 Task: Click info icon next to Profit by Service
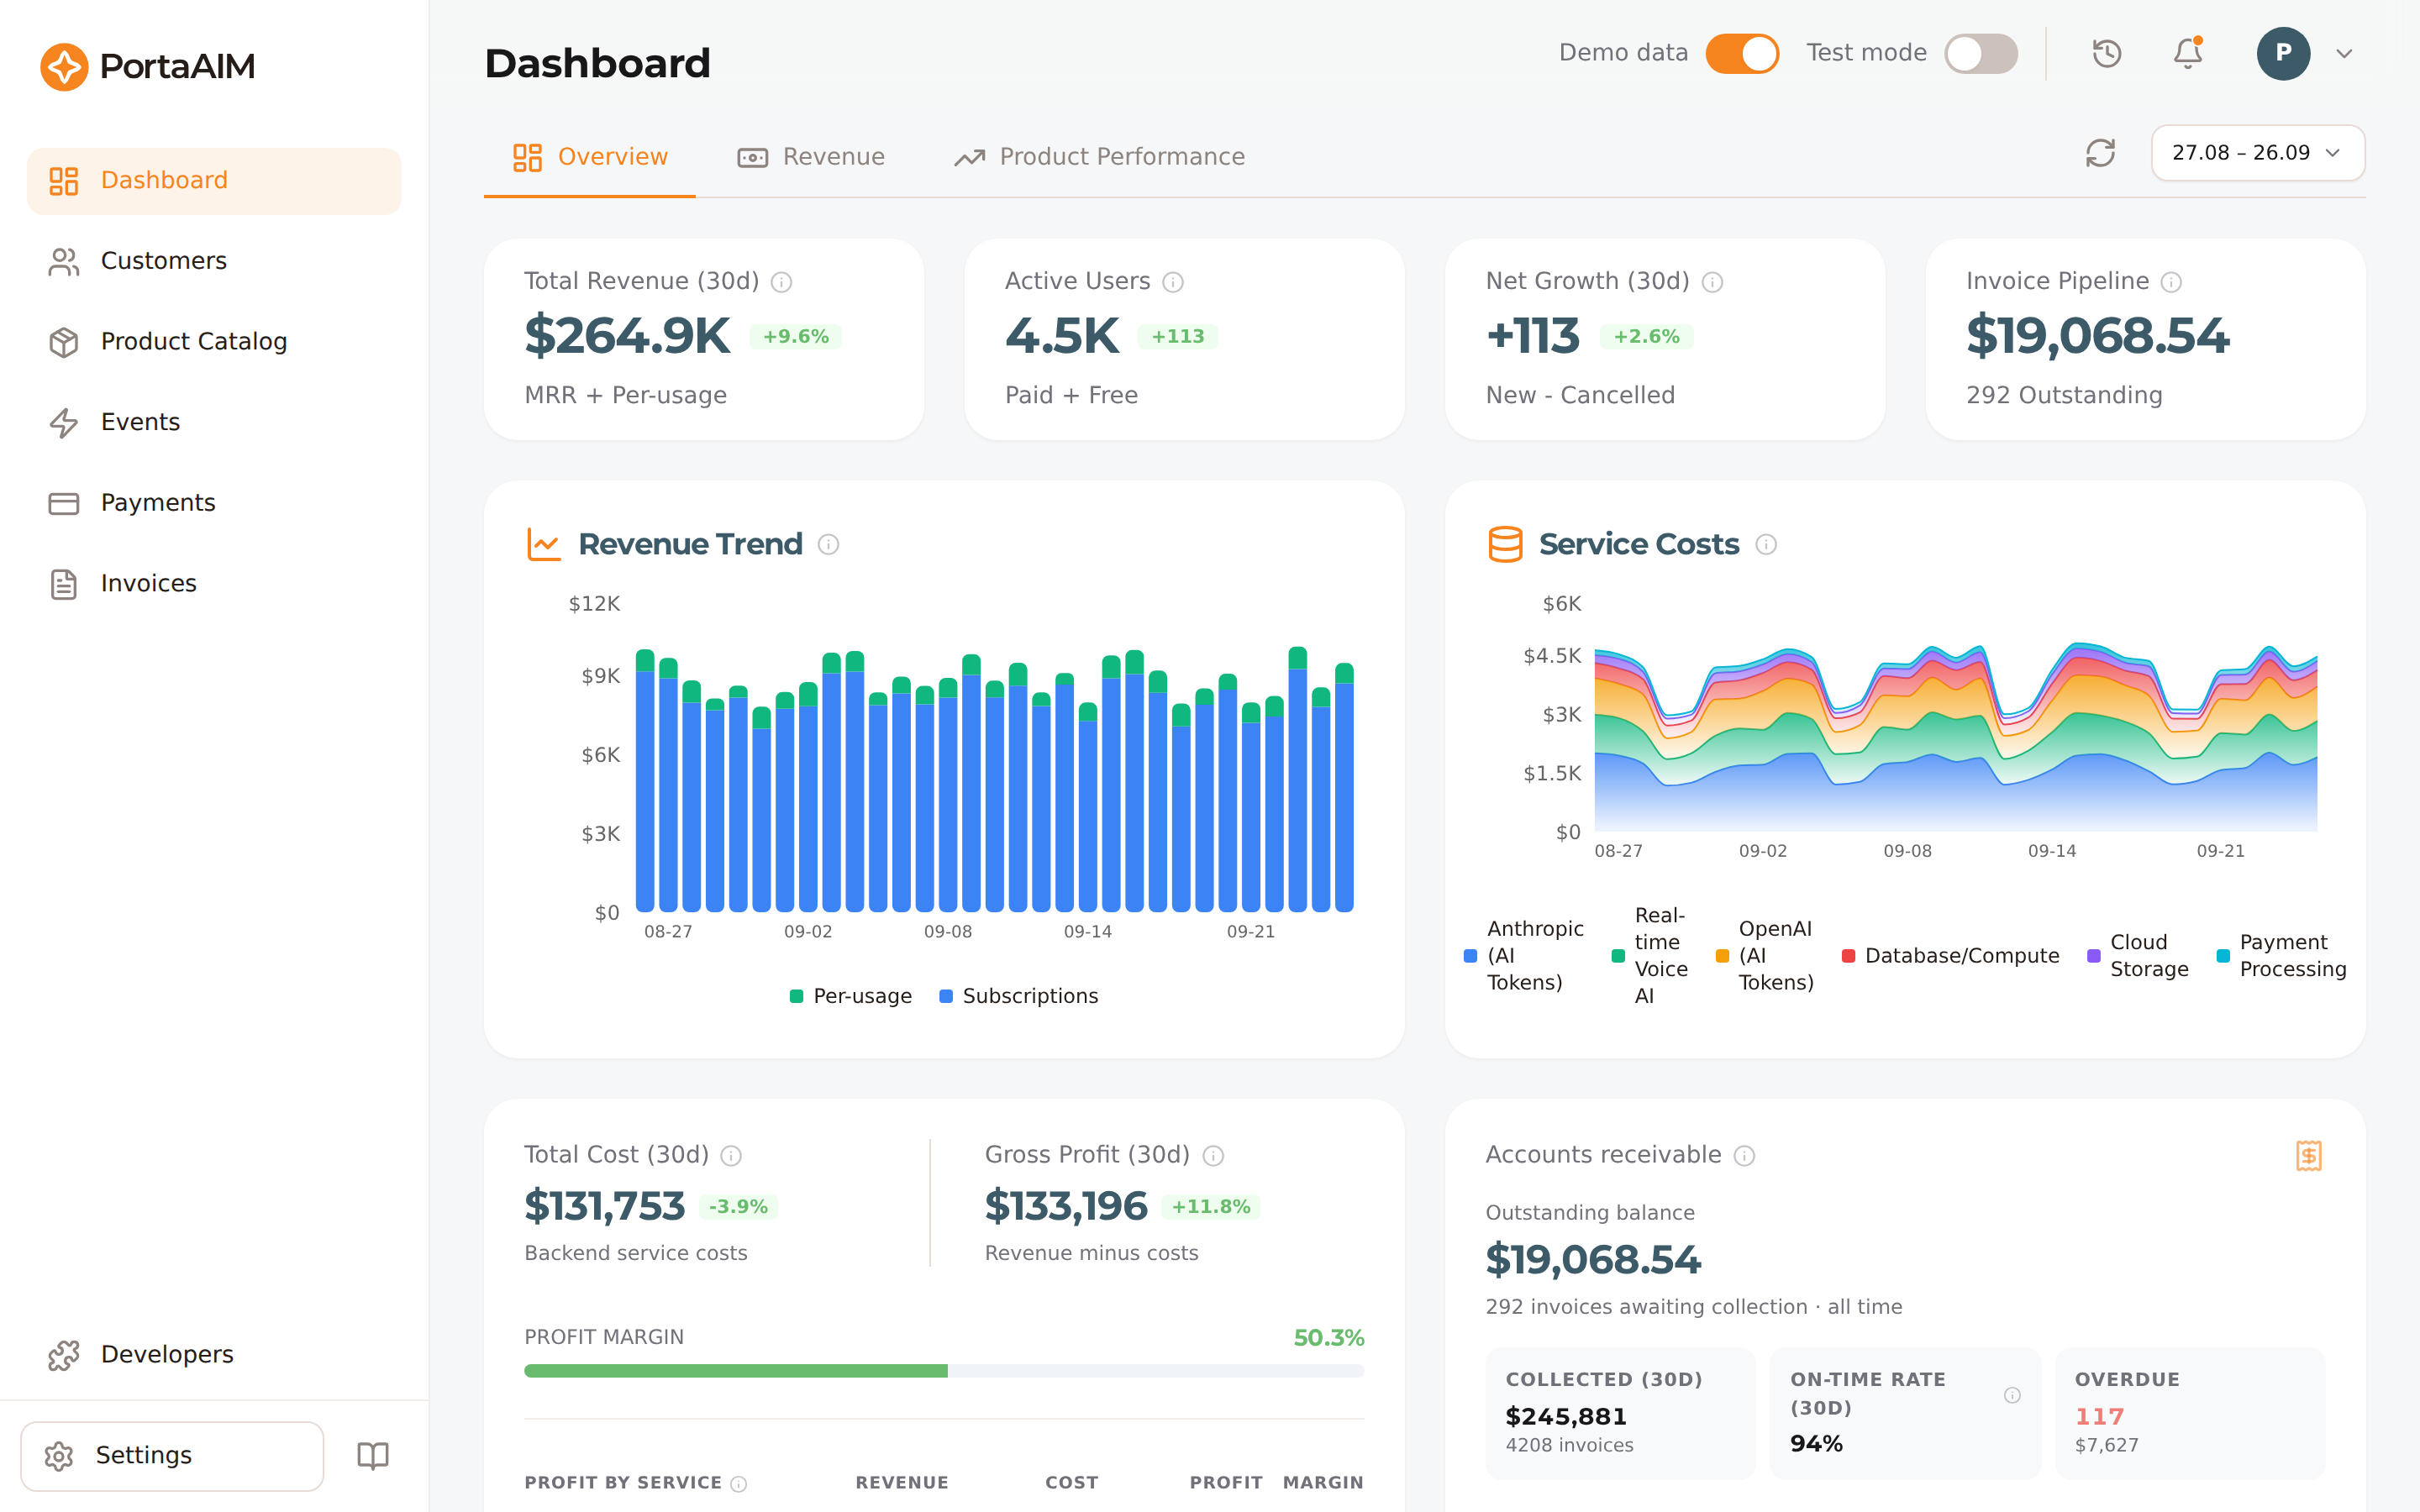click(738, 1484)
